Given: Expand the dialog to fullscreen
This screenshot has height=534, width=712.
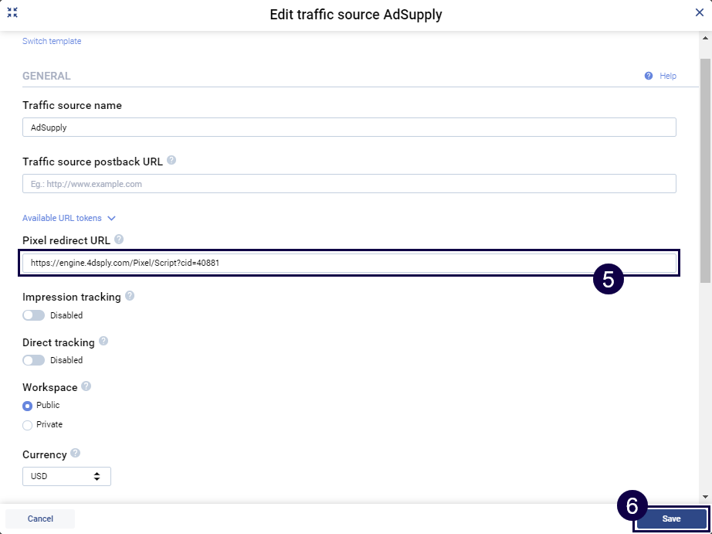Looking at the screenshot, I should (12, 12).
